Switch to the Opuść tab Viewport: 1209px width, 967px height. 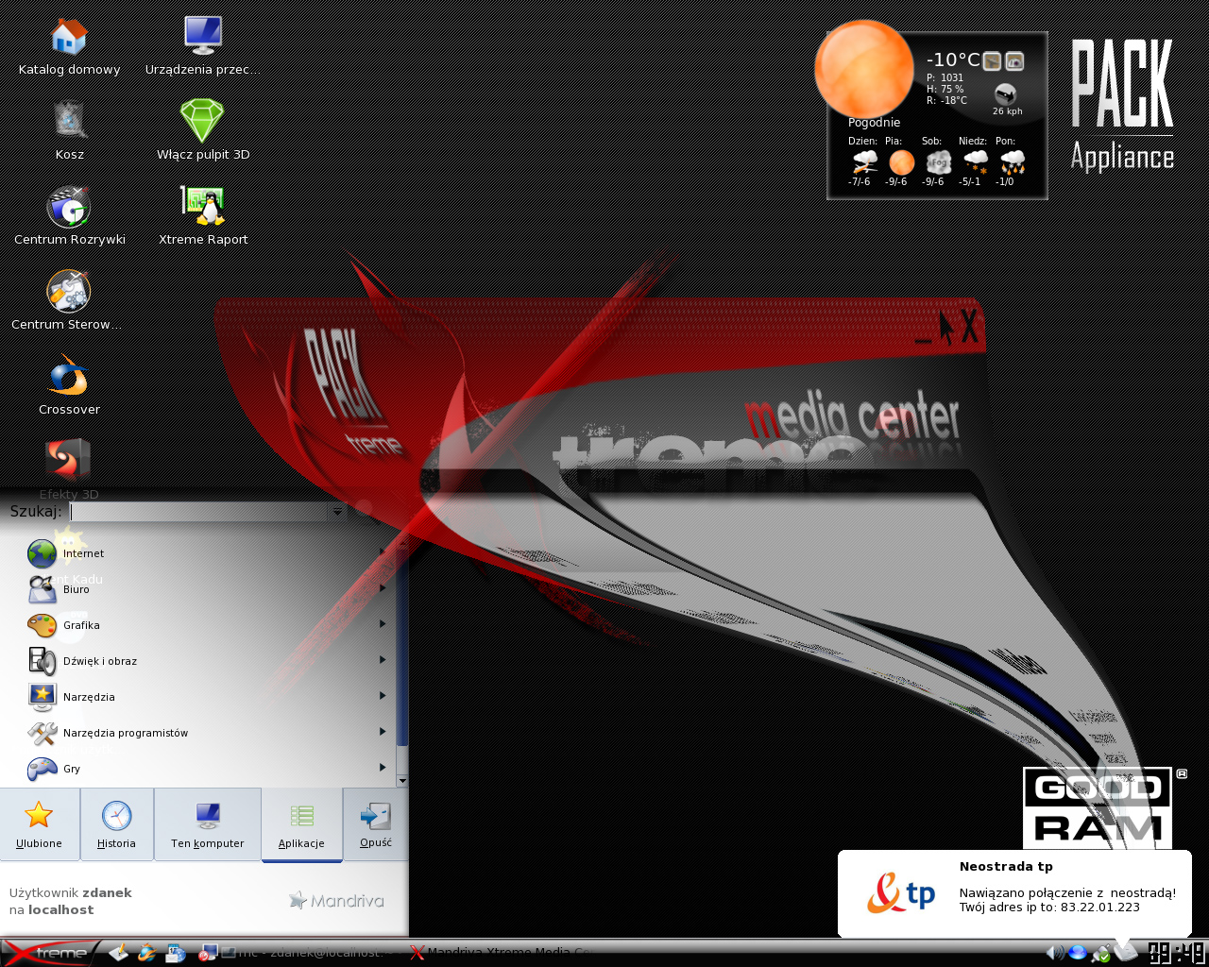(x=376, y=824)
